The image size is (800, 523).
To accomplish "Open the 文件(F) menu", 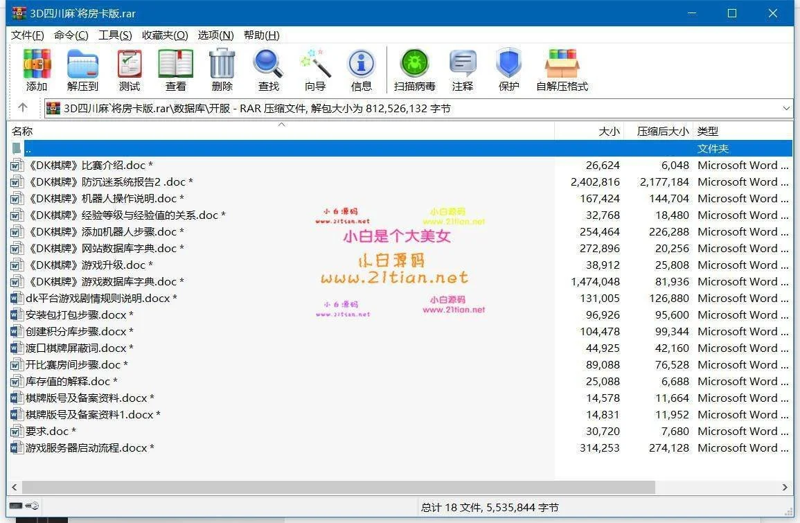I will tap(28, 35).
